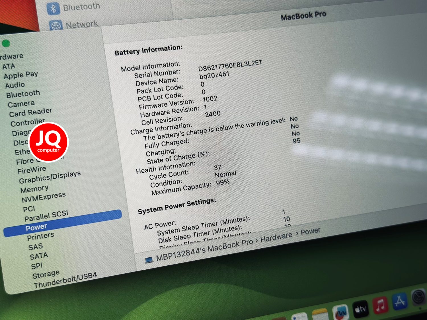The image size is (427, 320).
Task: Launch the Music app in the Dock
Action: pos(381,305)
